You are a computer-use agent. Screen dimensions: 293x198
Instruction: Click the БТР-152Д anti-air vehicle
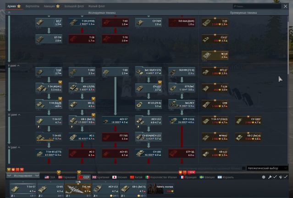coord(181,120)
